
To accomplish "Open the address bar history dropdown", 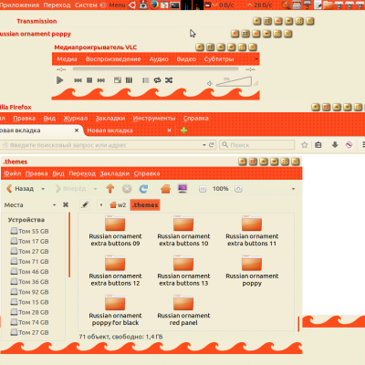I will click(x=204, y=145).
